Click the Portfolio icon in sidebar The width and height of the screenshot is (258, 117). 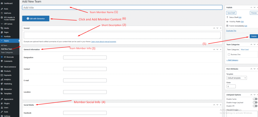[2, 36]
